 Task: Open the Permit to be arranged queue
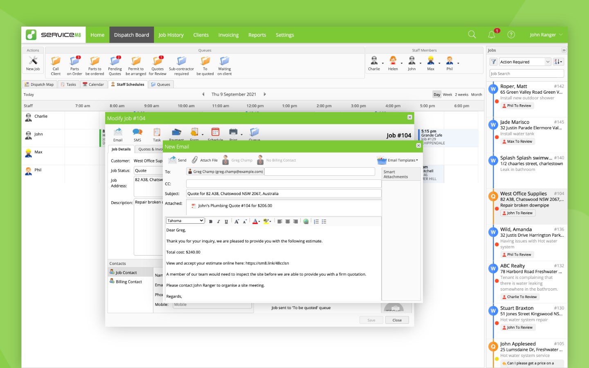(x=136, y=61)
